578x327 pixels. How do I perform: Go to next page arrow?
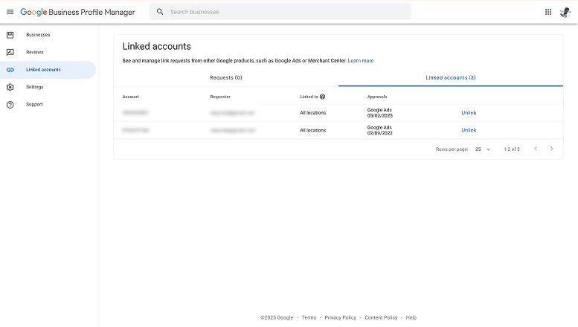pyautogui.click(x=551, y=149)
